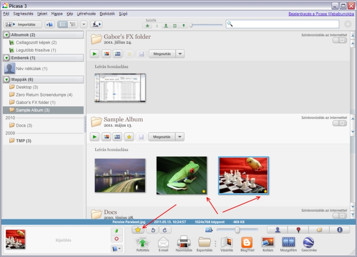Play slideshow for Sample Album
357x257 pixels.
coord(95,137)
